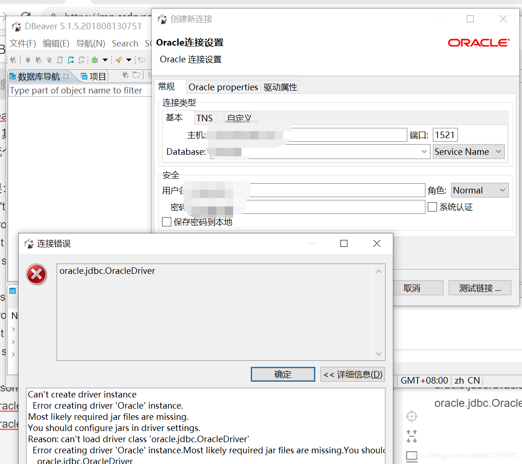Viewport: 522px width, 464px height.
Task: Open the Service Name dropdown
Action: click(x=468, y=151)
